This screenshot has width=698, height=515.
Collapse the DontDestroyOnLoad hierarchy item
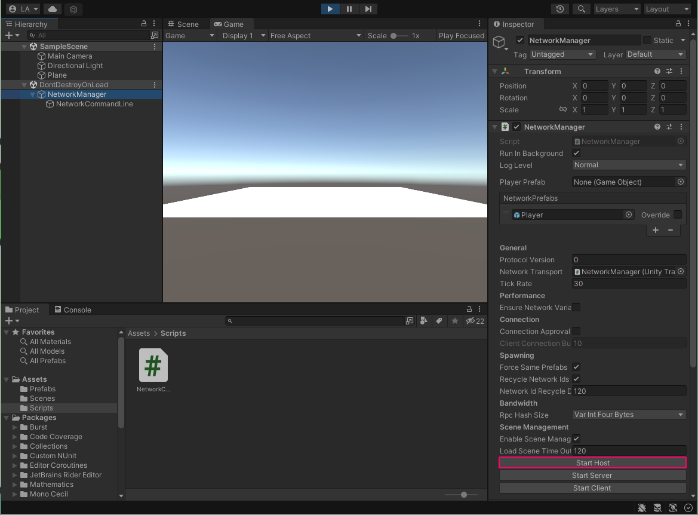[23, 84]
